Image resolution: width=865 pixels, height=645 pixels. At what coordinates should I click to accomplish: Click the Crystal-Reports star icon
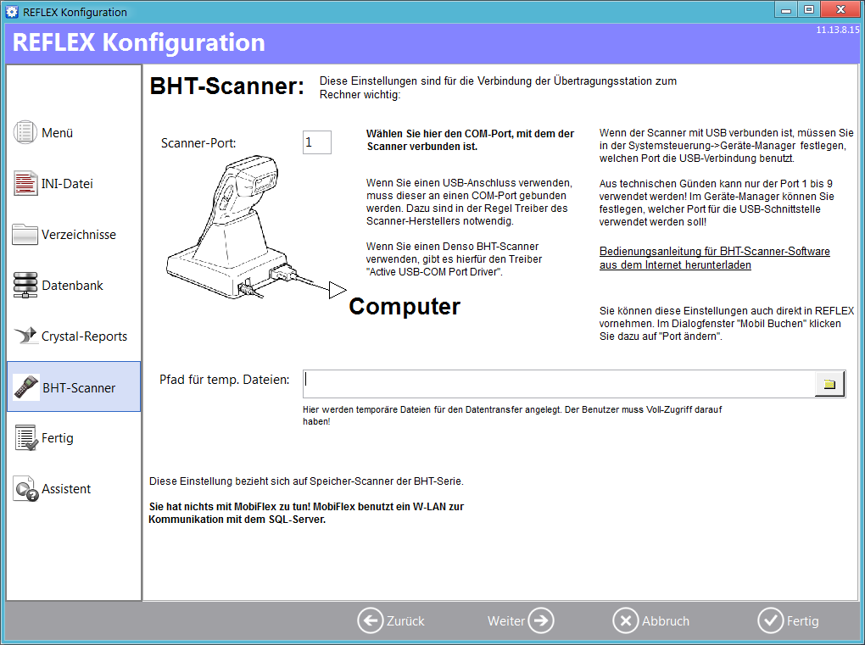(25, 335)
